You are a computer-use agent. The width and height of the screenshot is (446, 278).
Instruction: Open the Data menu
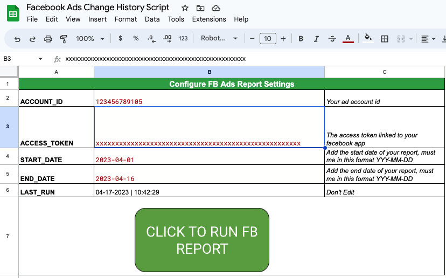pyautogui.click(x=152, y=19)
